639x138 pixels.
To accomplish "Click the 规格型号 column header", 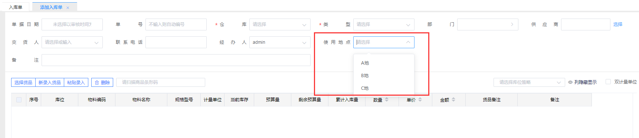I will pyautogui.click(x=184, y=100).
